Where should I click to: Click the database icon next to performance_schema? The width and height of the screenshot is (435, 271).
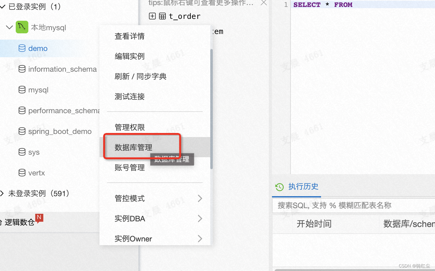point(22,111)
